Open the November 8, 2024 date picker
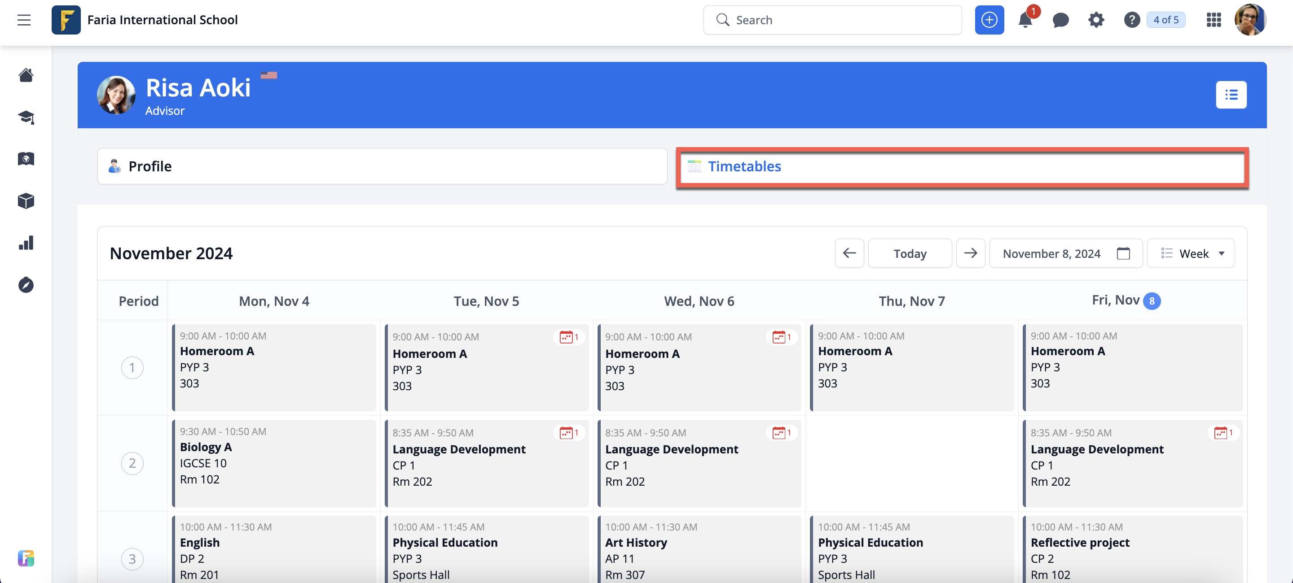This screenshot has height=583, width=1293. pyautogui.click(x=1065, y=254)
